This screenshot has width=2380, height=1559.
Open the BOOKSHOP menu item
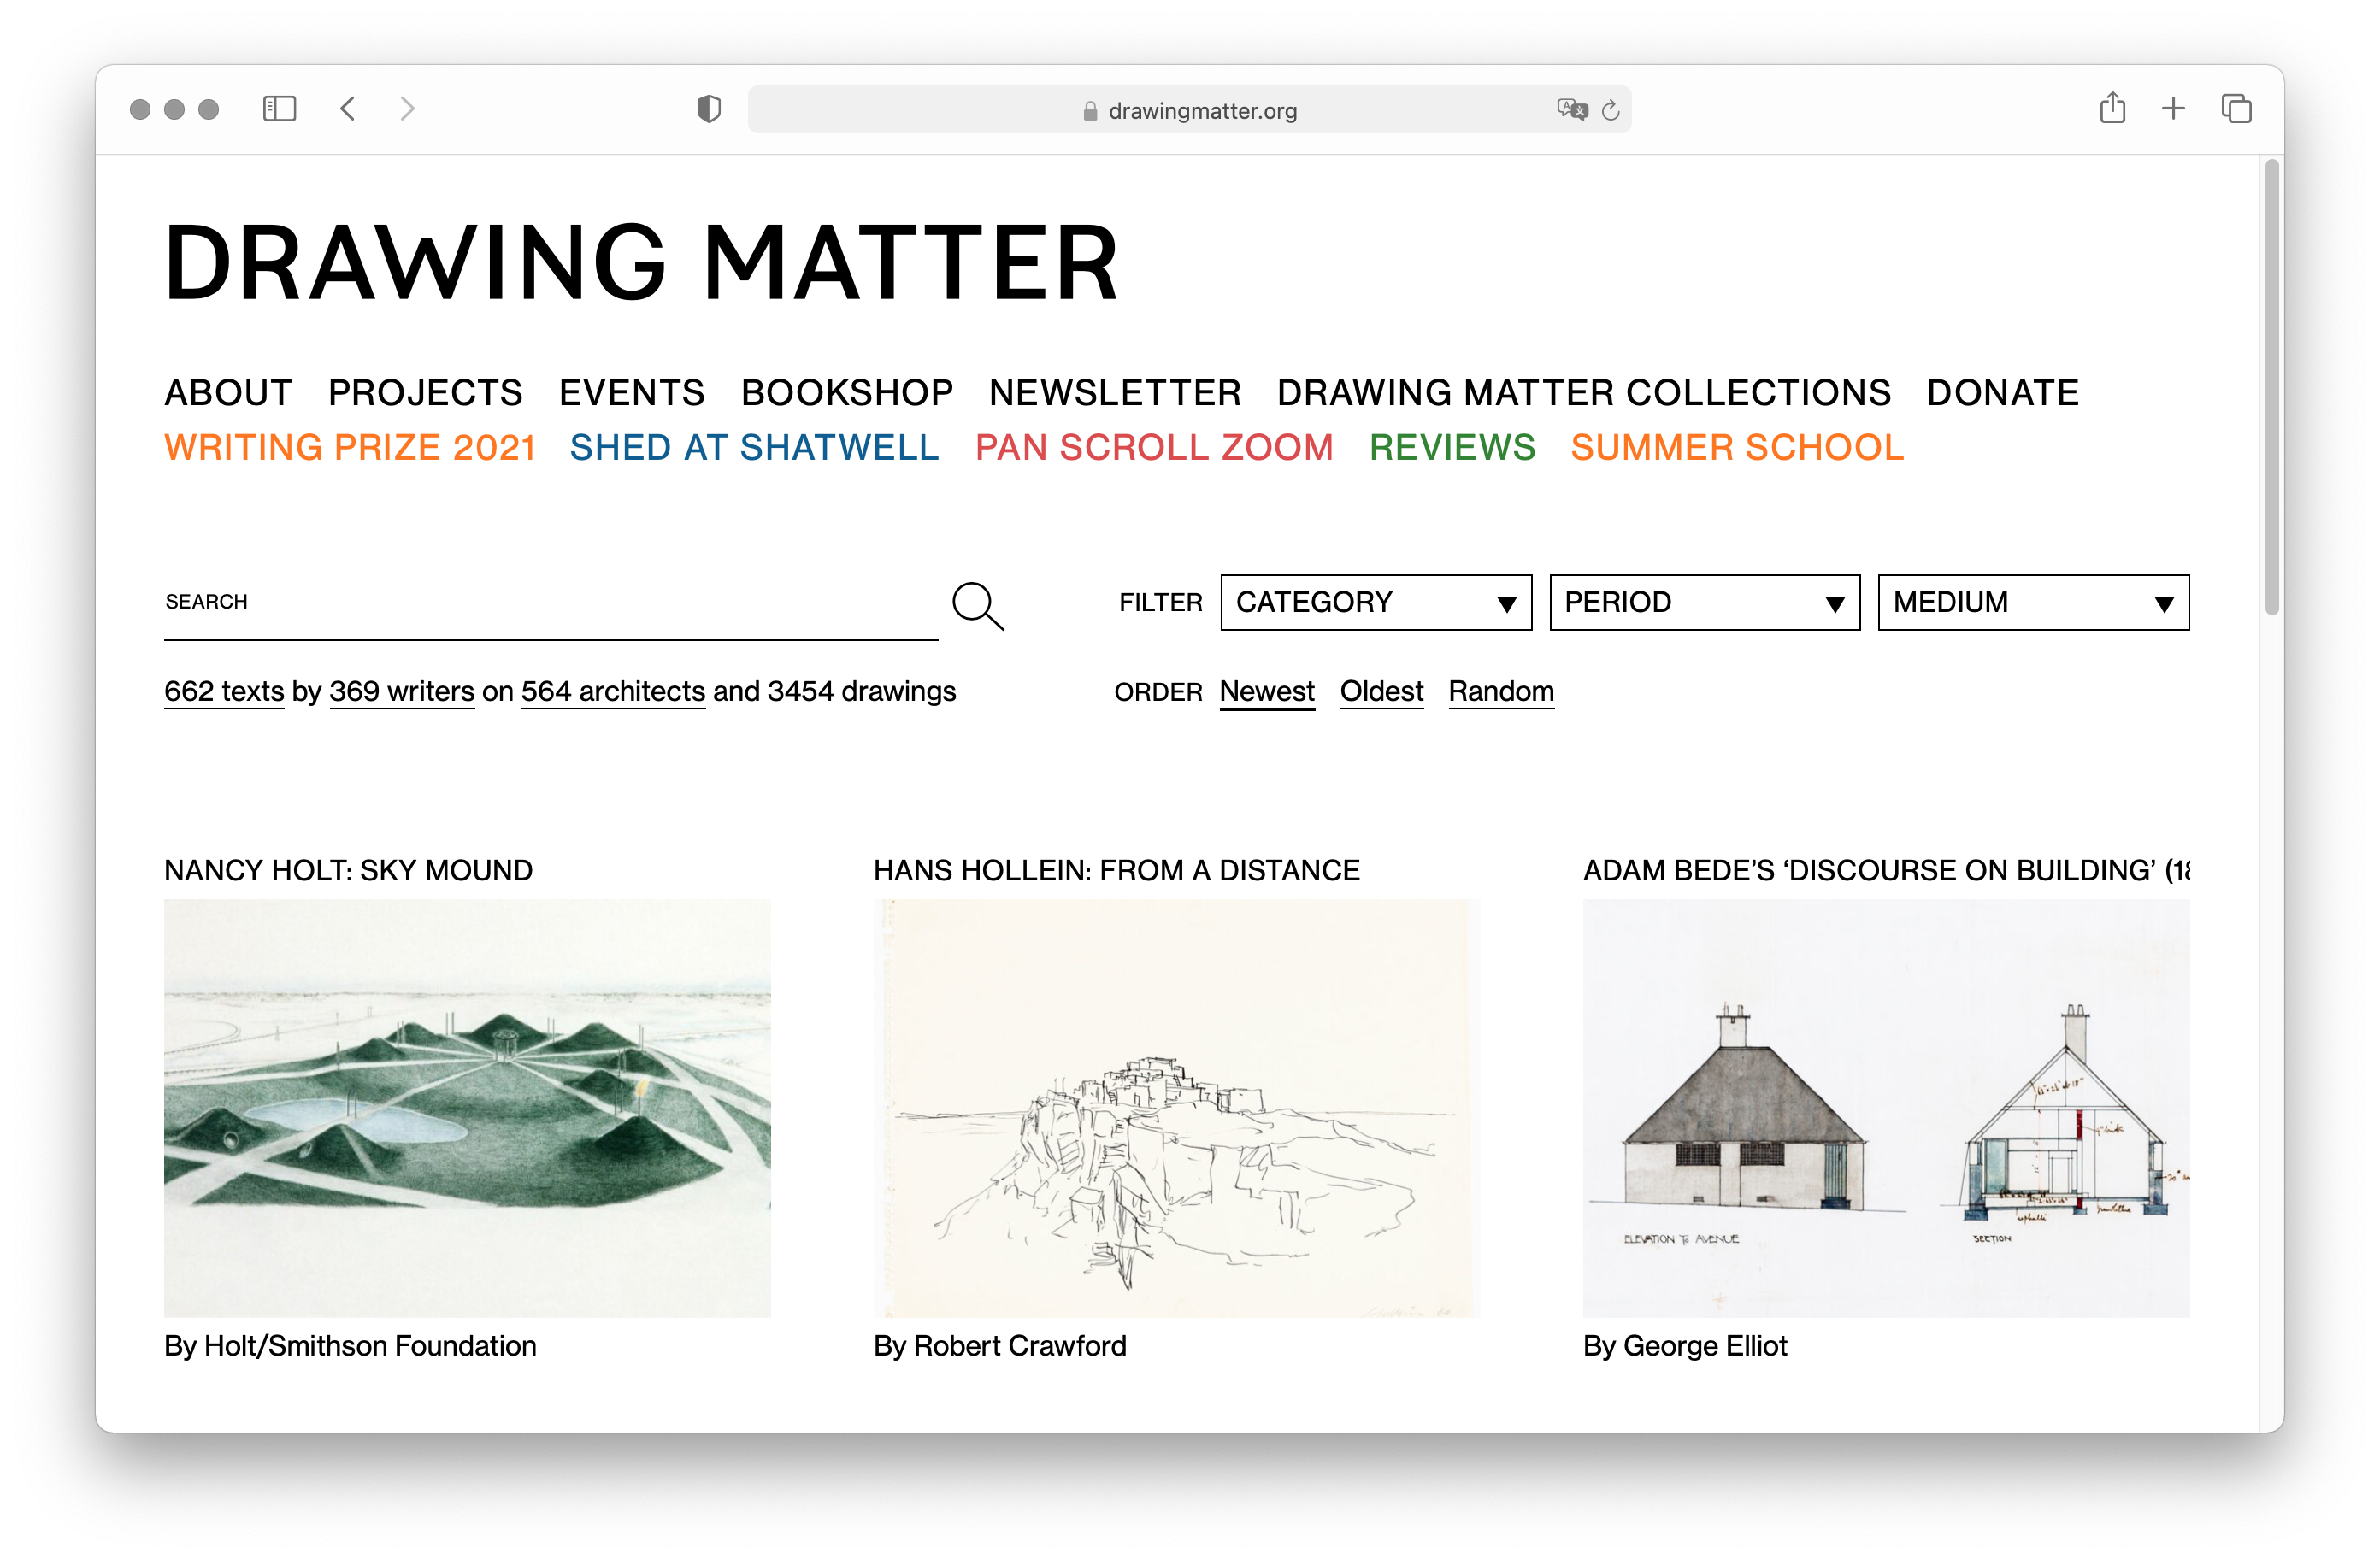847,392
